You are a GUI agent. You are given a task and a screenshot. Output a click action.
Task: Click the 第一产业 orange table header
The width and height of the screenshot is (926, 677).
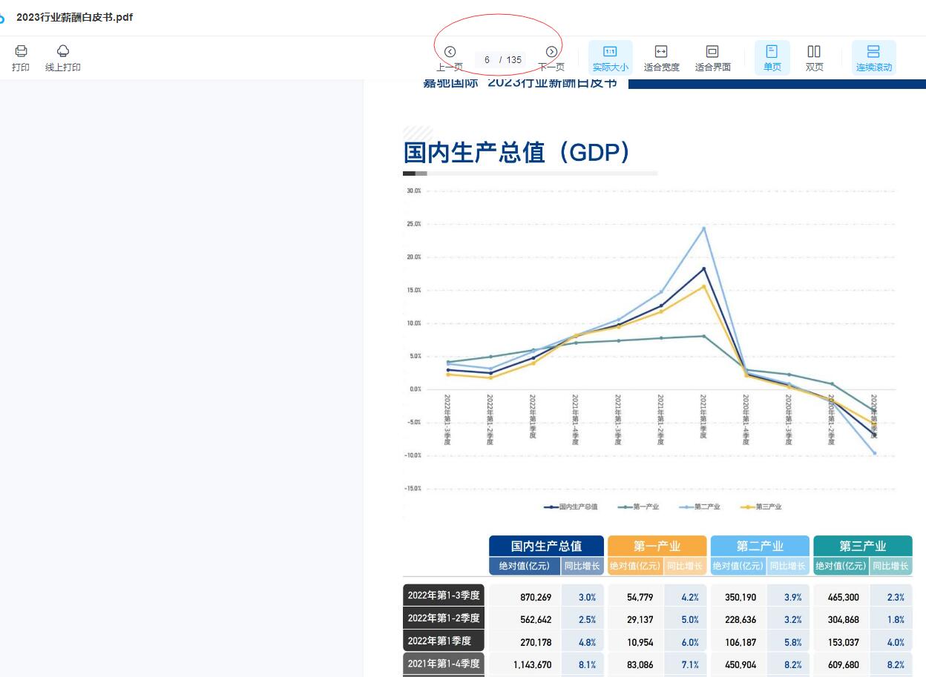[x=657, y=546]
